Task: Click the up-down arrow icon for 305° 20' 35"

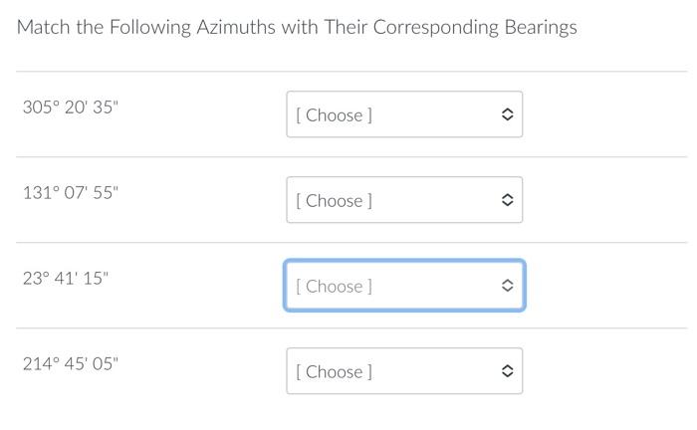Action: click(506, 115)
